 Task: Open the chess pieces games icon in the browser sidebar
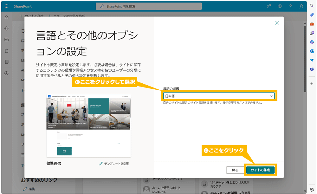tap(312, 33)
